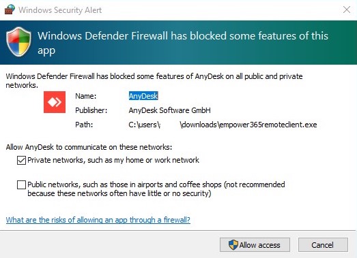This screenshot has width=357, height=258.
Task: Enable Public networks checkbox
Action: tap(21, 184)
